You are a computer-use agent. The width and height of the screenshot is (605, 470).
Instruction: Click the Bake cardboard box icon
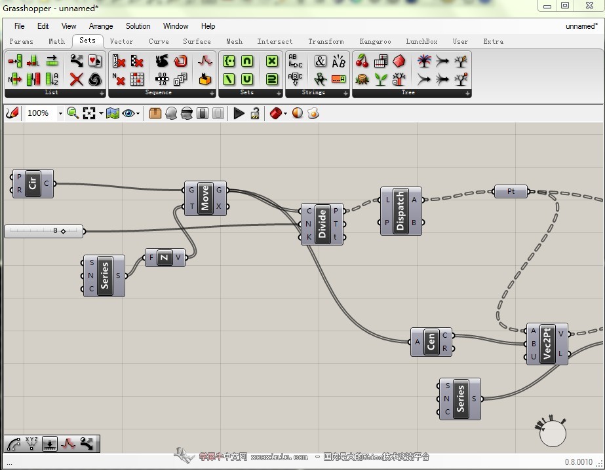(x=155, y=113)
